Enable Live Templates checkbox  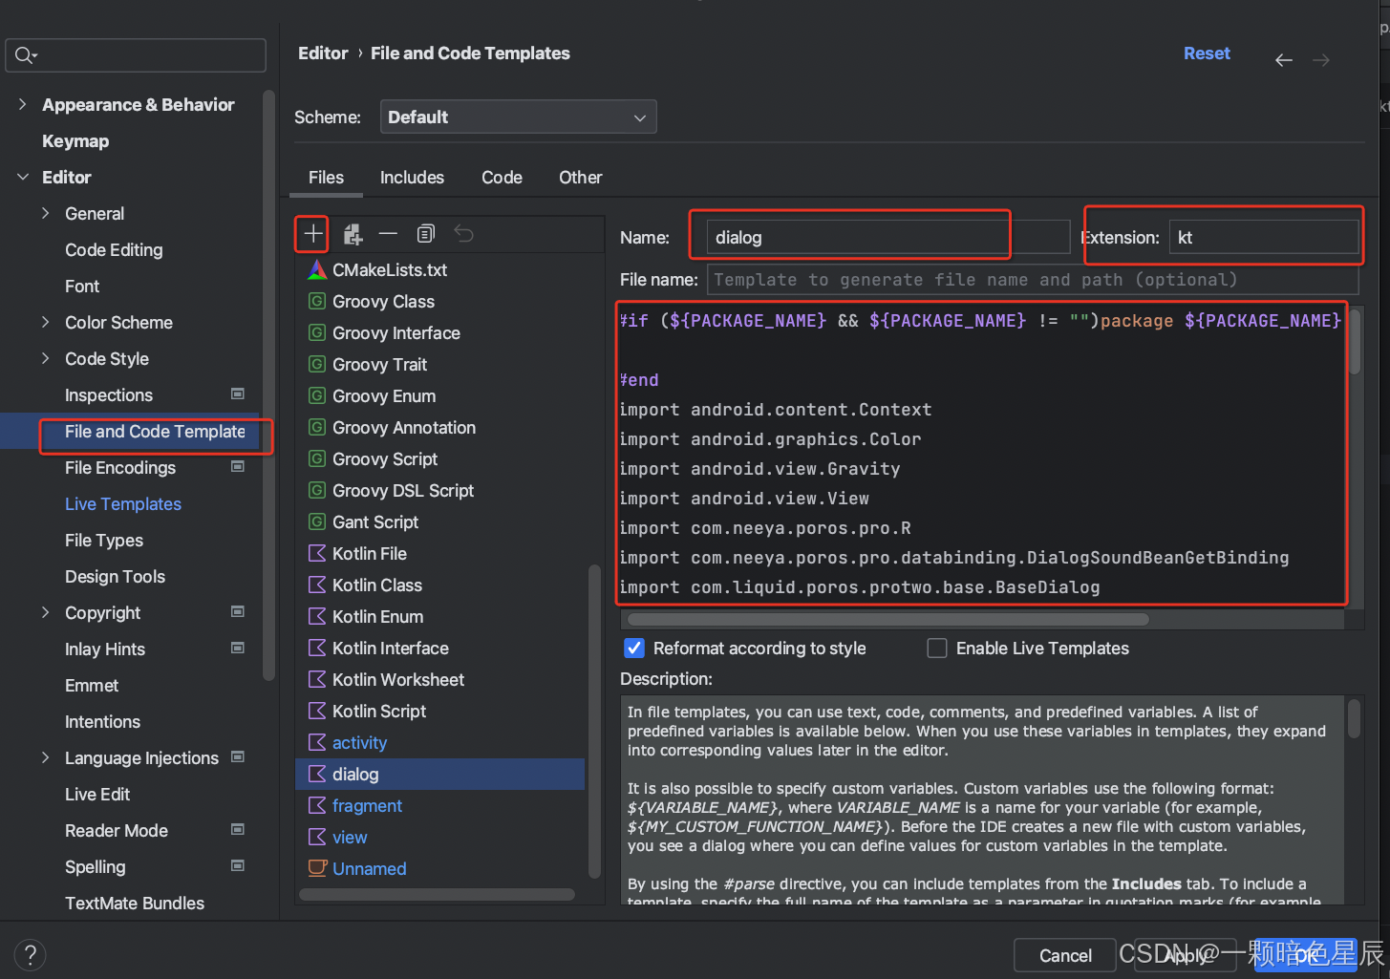point(937,649)
